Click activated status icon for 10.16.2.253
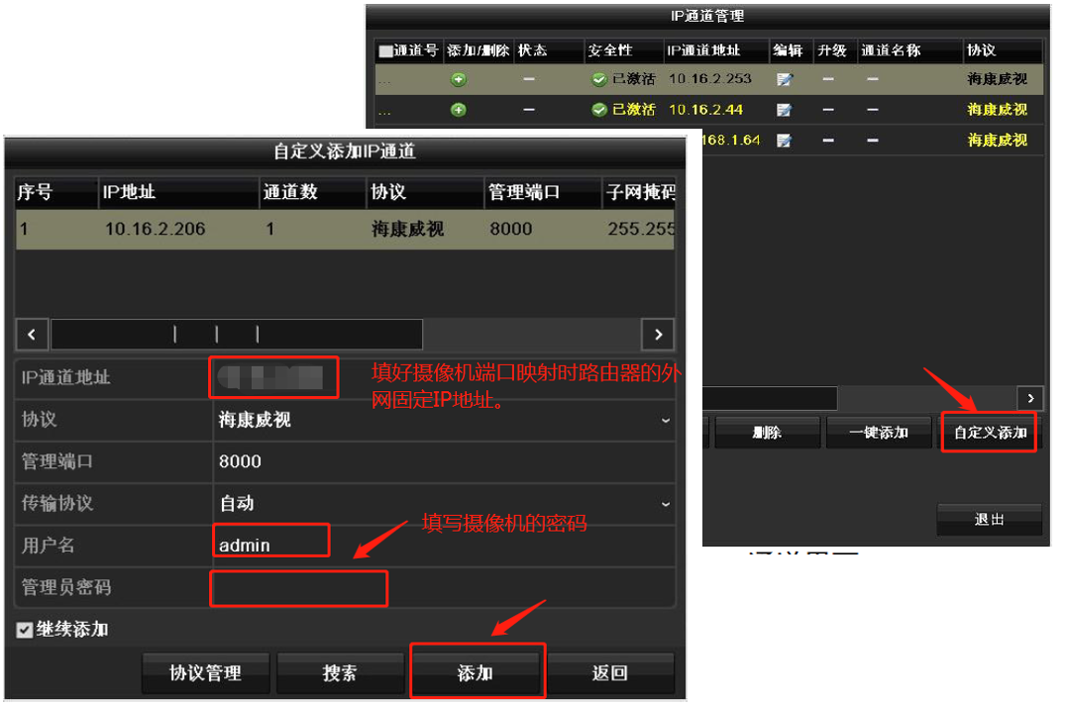 [598, 79]
